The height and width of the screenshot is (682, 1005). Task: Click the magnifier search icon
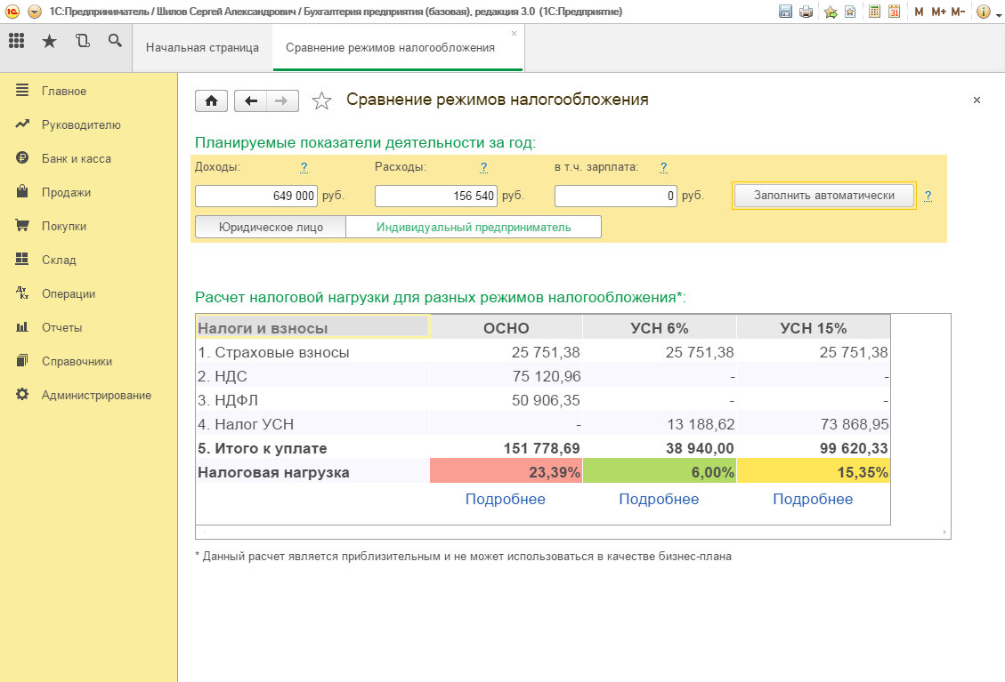click(x=114, y=41)
